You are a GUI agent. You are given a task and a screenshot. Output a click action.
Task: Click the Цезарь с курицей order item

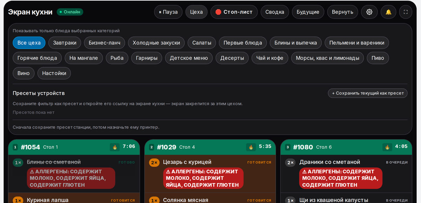click(x=187, y=162)
